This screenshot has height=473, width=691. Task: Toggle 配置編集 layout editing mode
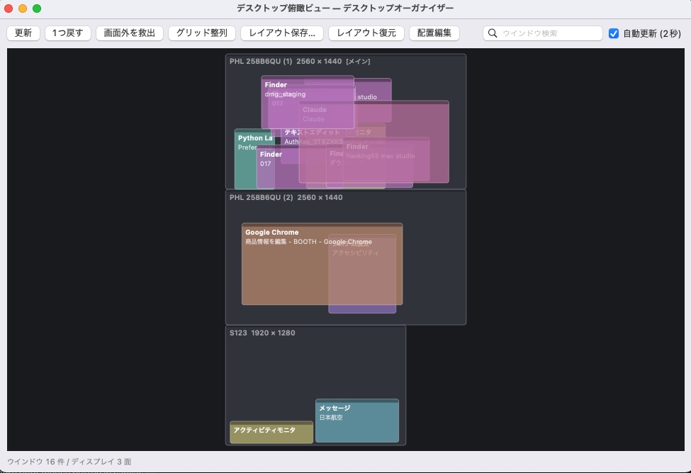pos(434,33)
